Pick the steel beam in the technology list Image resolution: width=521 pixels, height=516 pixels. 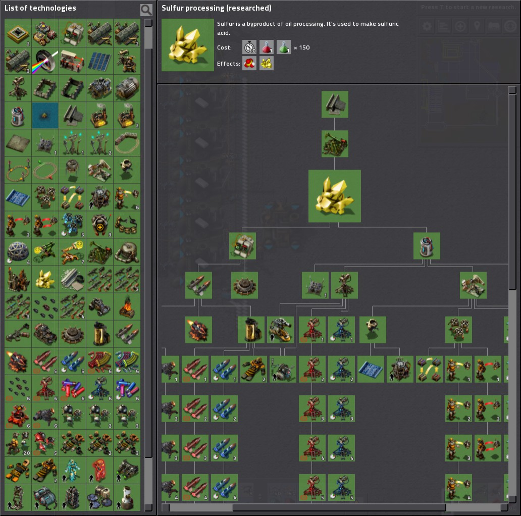[x=72, y=116]
